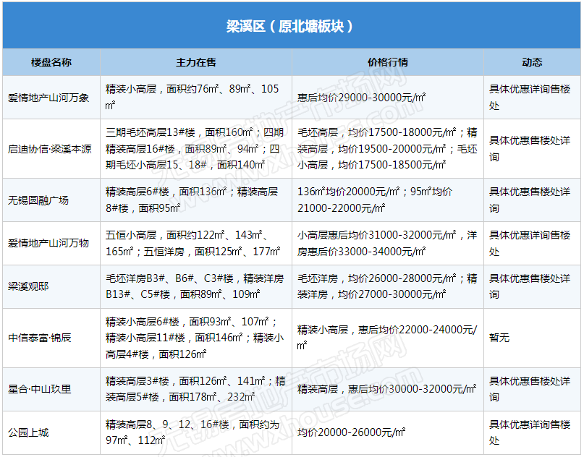
Task: Select the 惠后均价29000-30000元/㎡ price cell
Action: coord(362,98)
